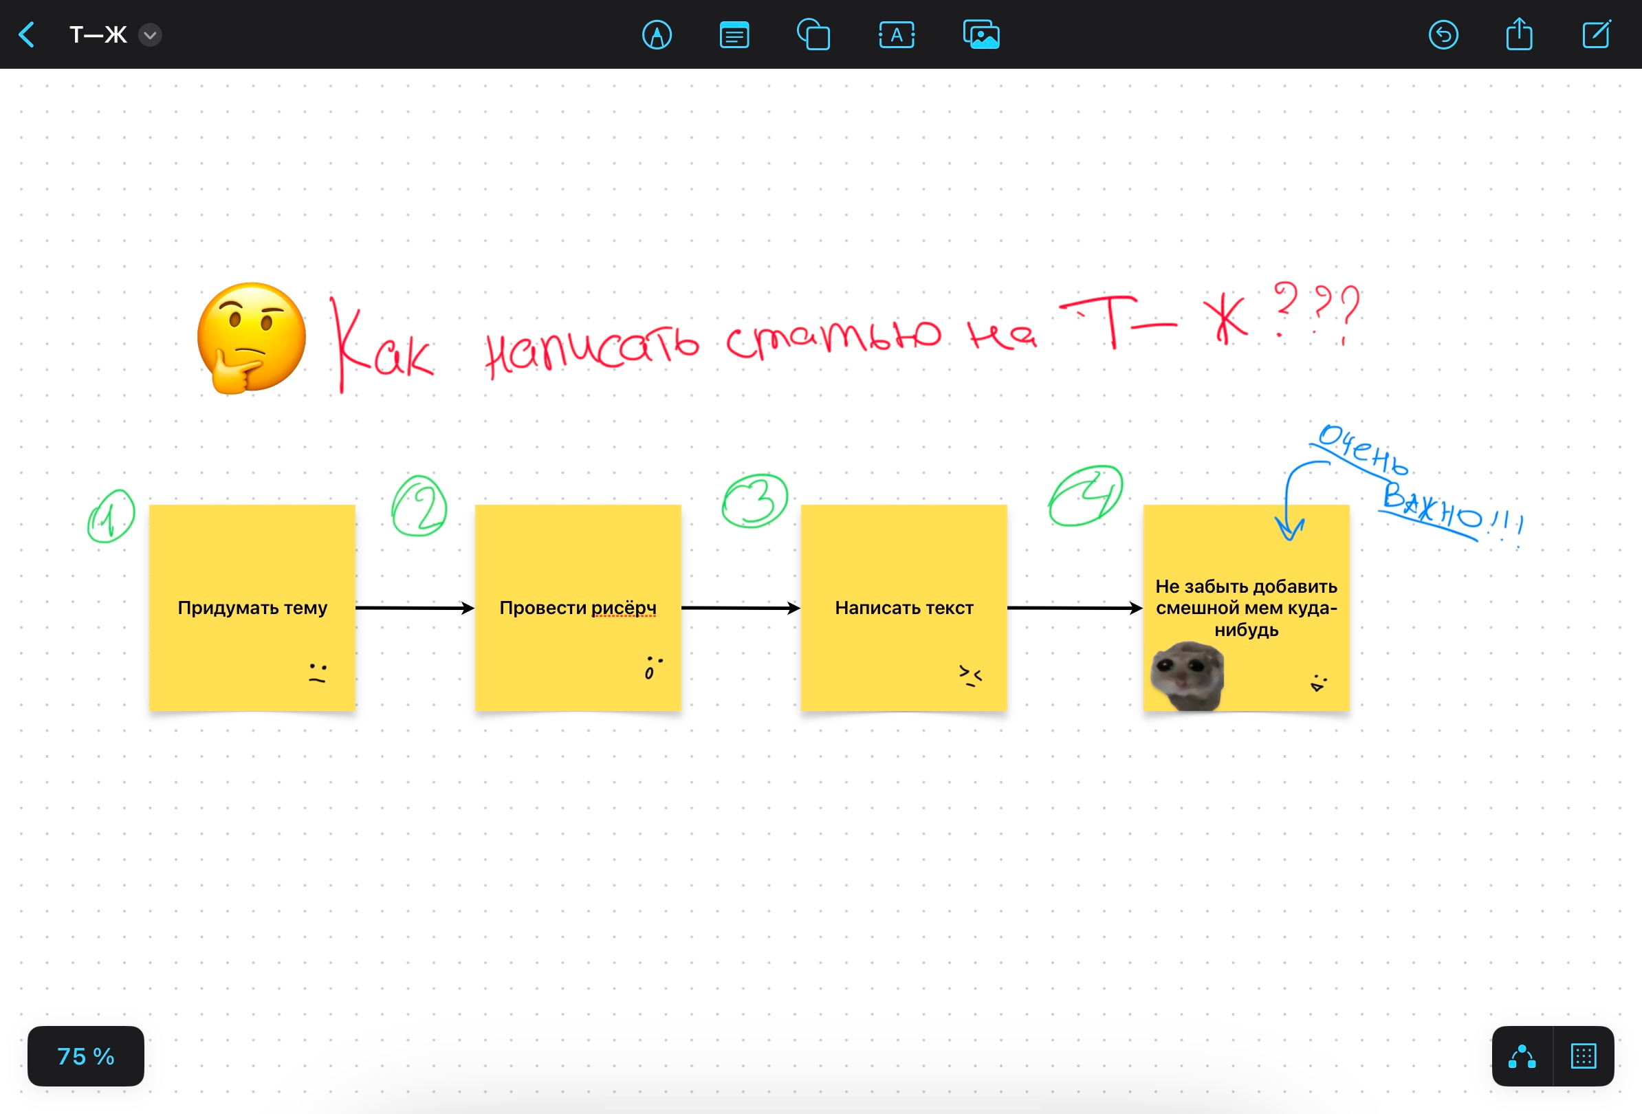Insert a text box
The height and width of the screenshot is (1114, 1642).
click(897, 34)
